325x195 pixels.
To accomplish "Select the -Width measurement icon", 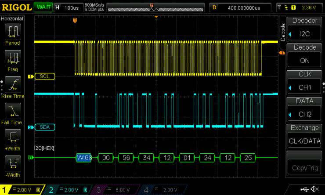I will pyautogui.click(x=13, y=164).
